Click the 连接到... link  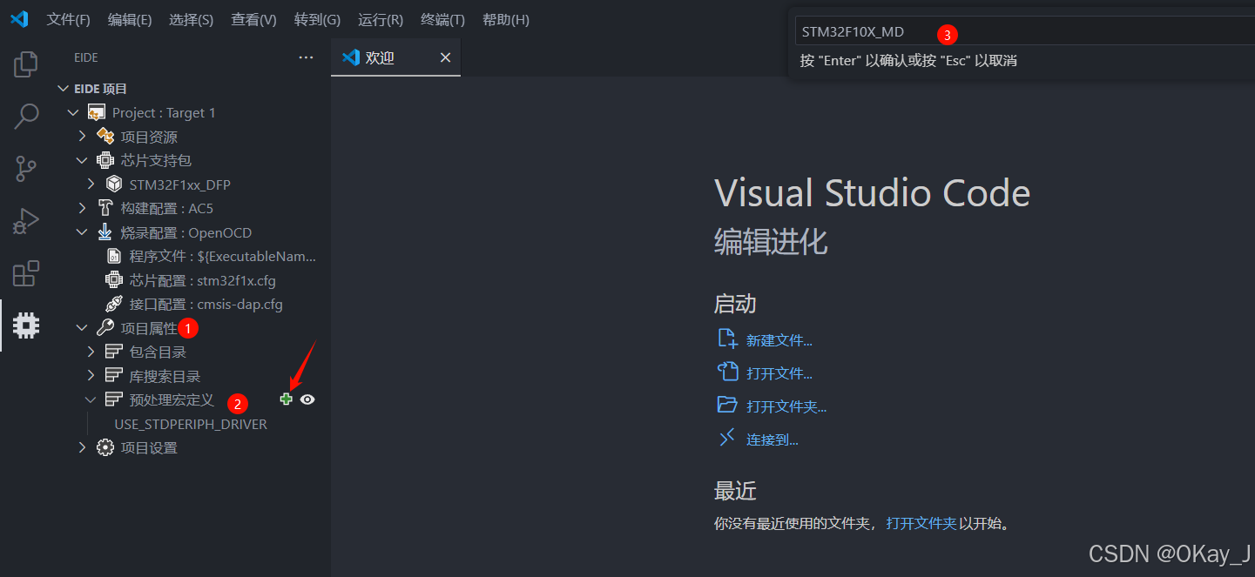coord(772,439)
